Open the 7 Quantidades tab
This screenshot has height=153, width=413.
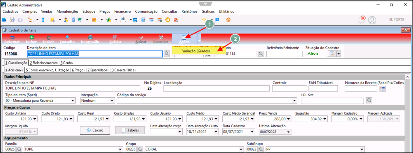click(98, 70)
